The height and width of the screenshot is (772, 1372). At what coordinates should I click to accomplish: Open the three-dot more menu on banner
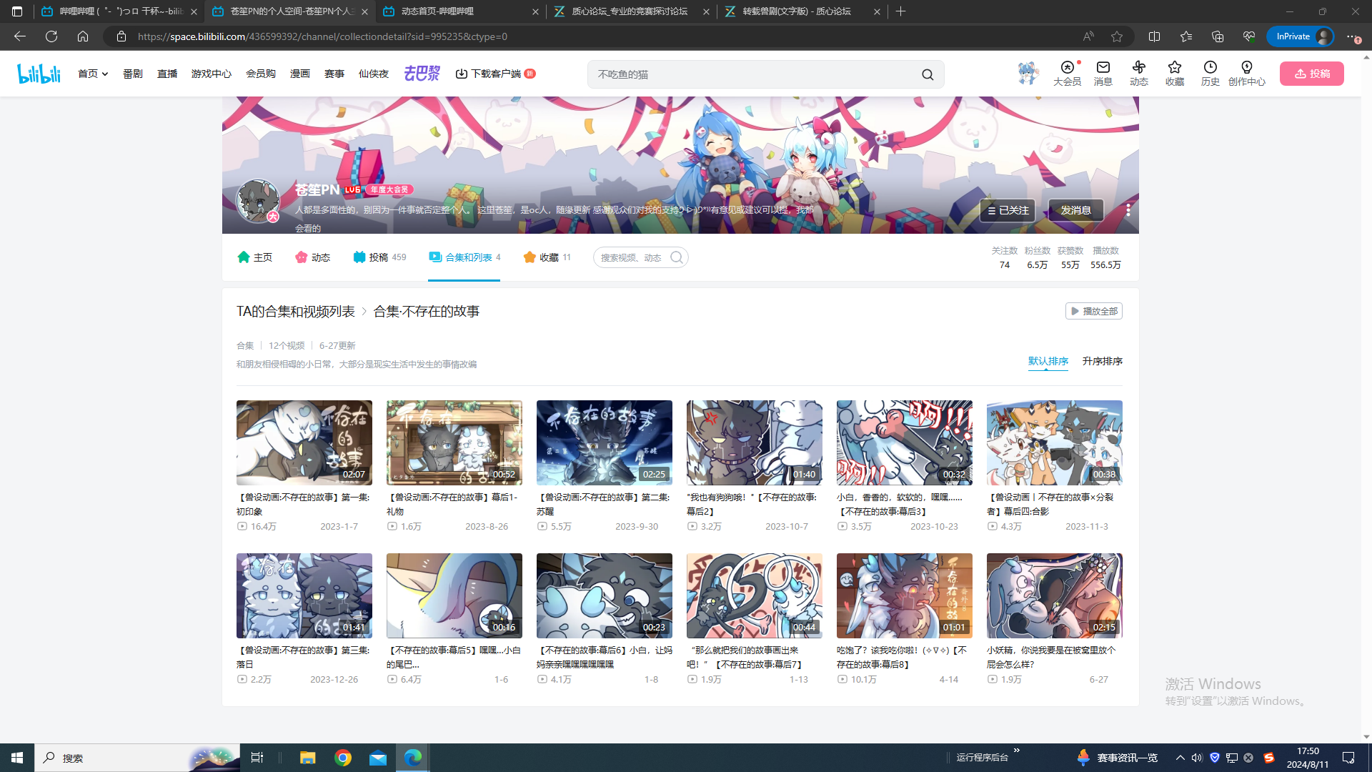[x=1128, y=210]
